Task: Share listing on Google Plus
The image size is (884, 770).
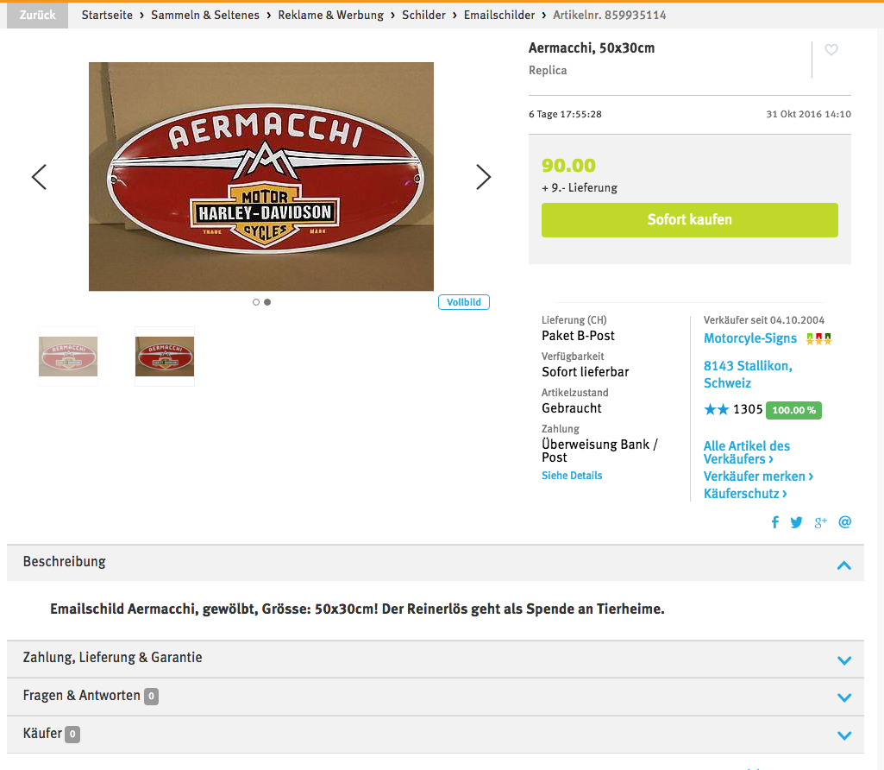Action: (820, 522)
